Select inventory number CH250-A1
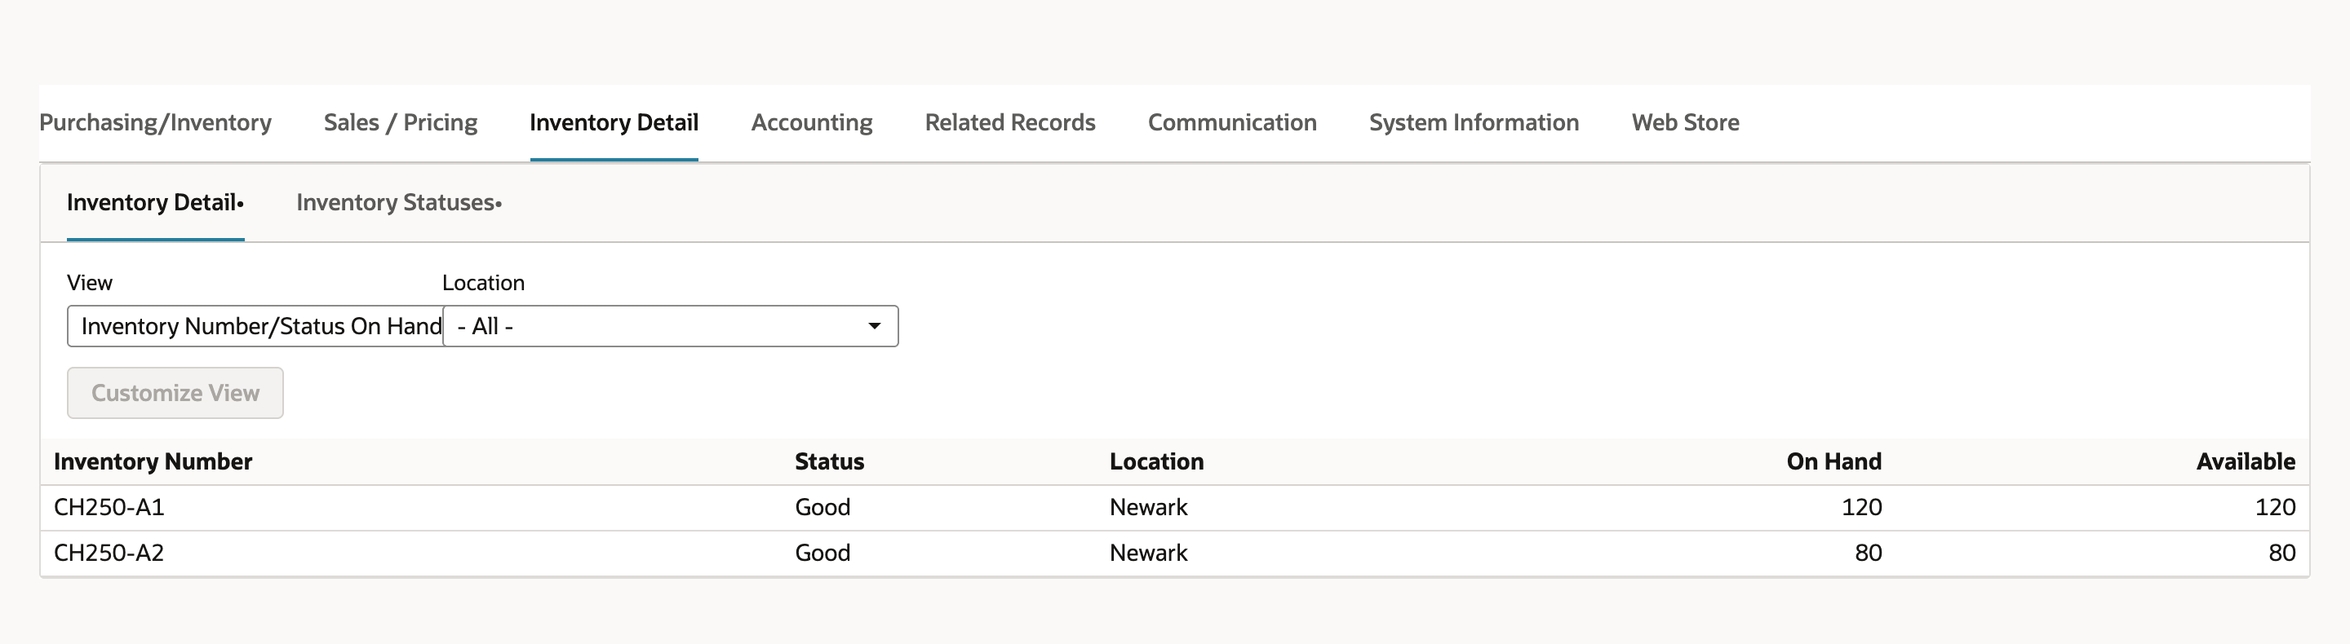The width and height of the screenshot is (2350, 644). tap(109, 507)
